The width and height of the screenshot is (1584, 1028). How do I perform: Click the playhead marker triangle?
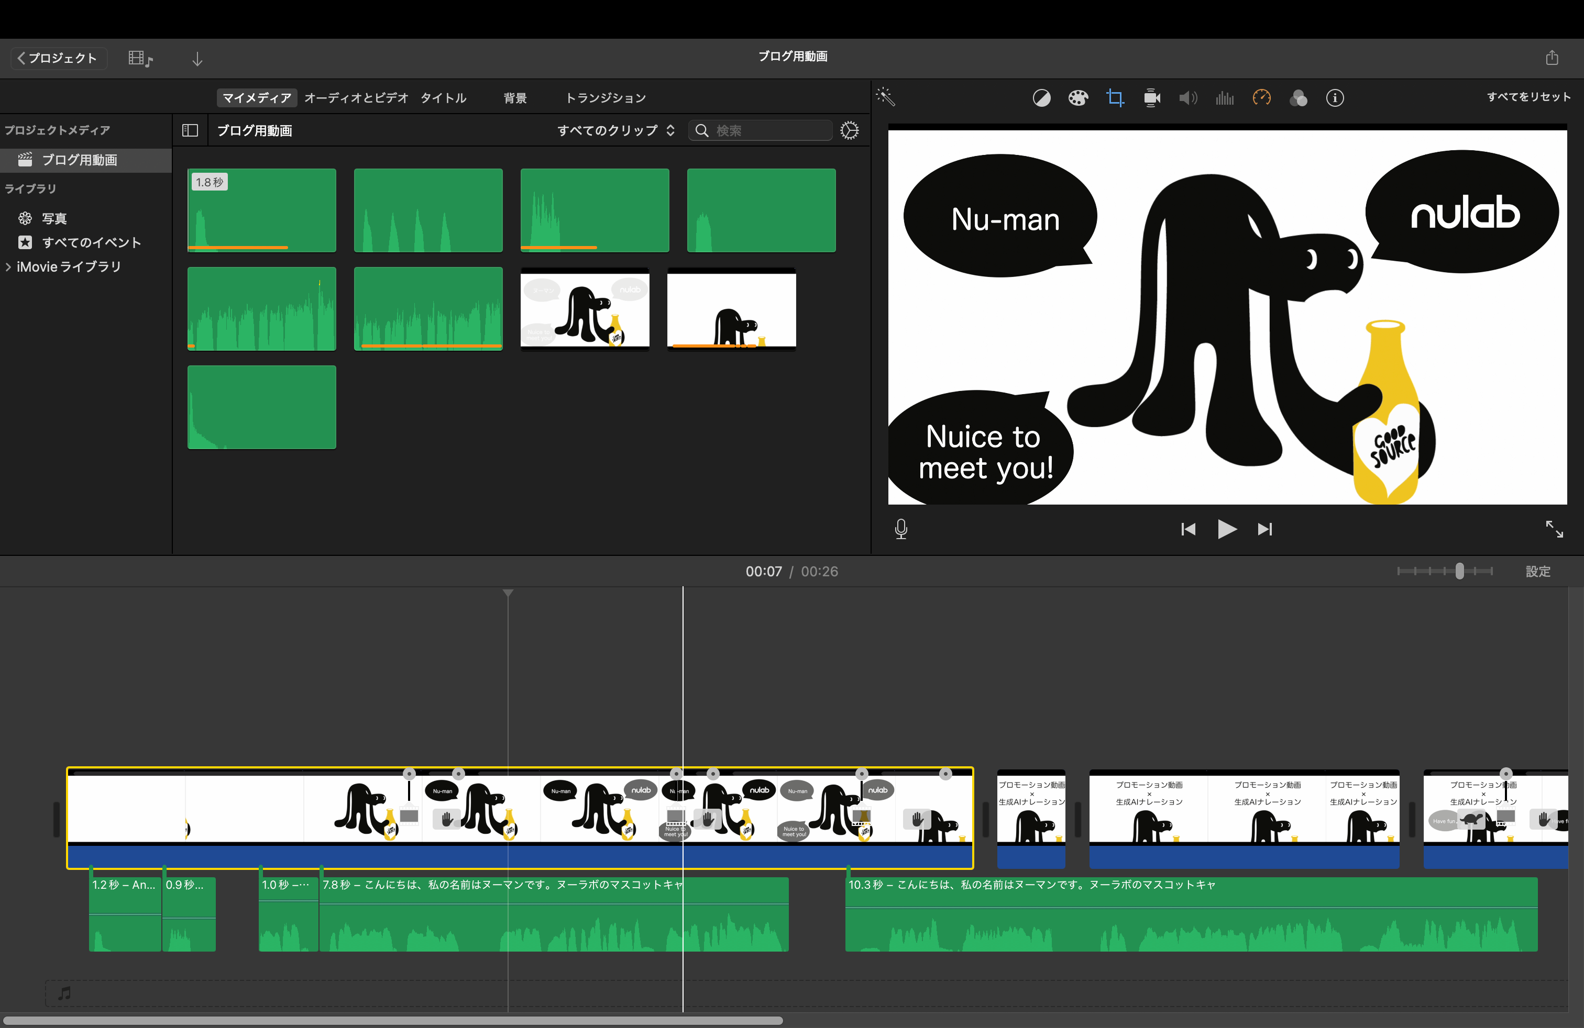coord(508,593)
